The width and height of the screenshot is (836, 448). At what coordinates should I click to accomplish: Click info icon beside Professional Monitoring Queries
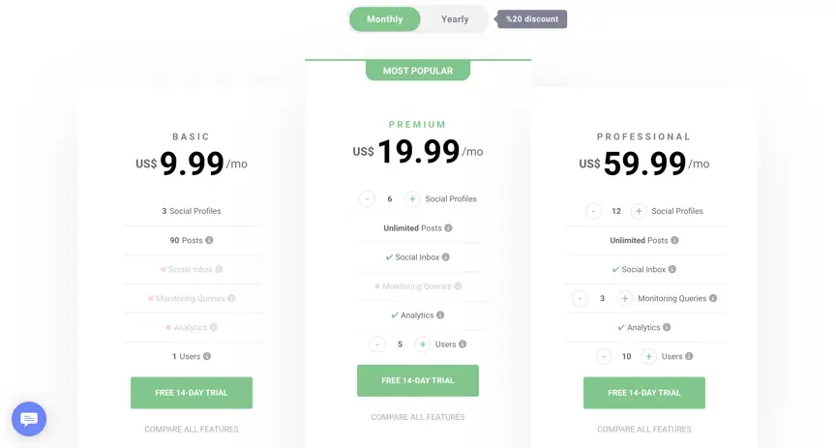click(713, 298)
